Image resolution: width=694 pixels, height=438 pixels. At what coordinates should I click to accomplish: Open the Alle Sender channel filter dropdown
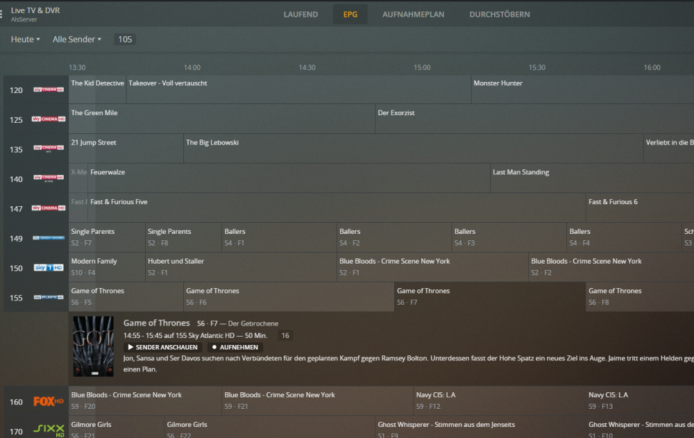point(77,40)
